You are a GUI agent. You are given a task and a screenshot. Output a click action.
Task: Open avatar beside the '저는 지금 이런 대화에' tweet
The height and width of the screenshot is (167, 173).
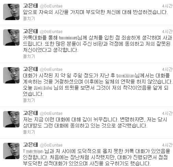point(11,119)
